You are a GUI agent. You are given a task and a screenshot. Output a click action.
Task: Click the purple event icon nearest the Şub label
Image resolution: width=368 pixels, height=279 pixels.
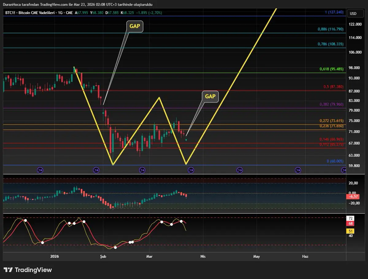(x=96, y=170)
